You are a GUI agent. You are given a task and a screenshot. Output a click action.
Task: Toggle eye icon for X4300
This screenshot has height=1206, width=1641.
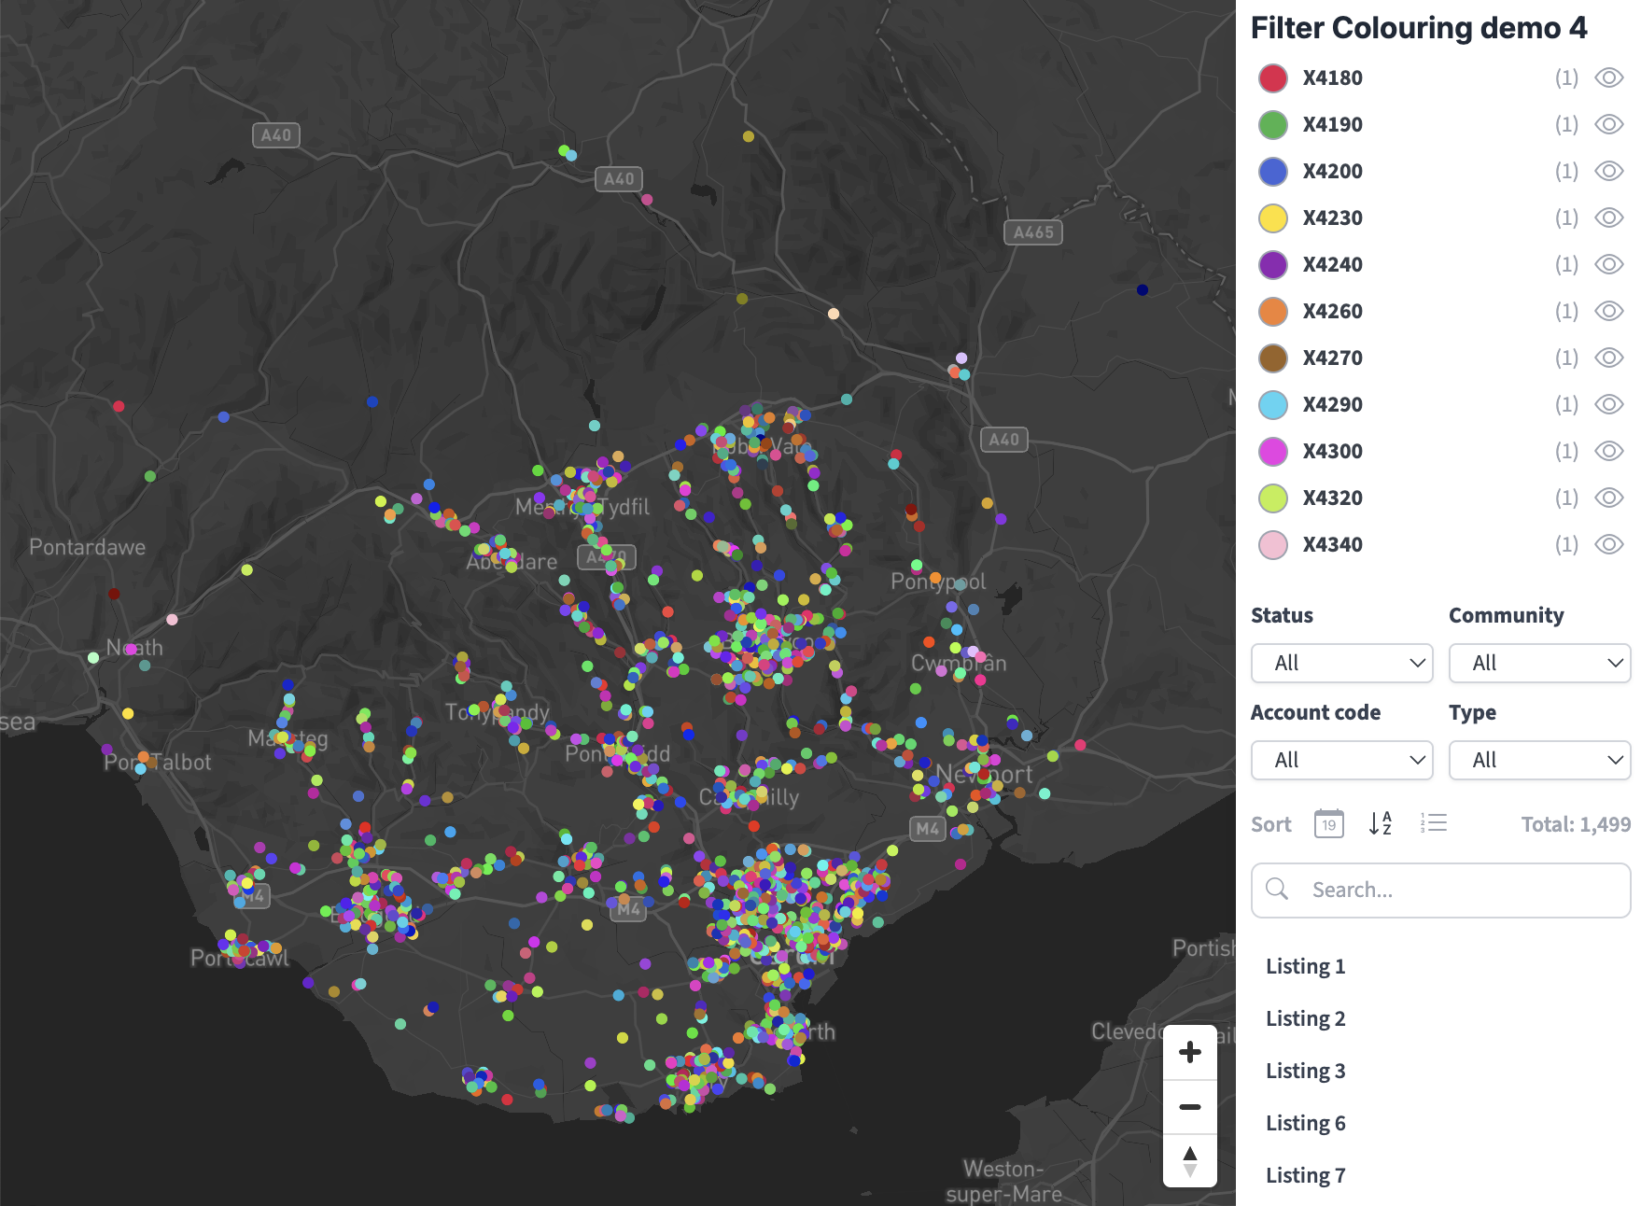(x=1608, y=451)
